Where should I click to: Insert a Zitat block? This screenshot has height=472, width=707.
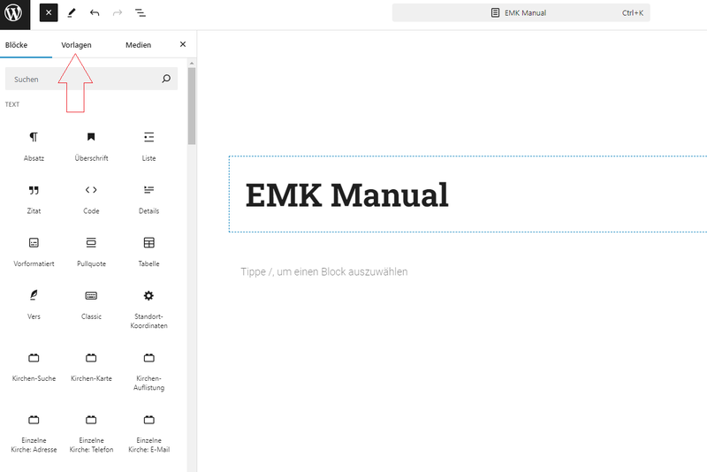(34, 199)
